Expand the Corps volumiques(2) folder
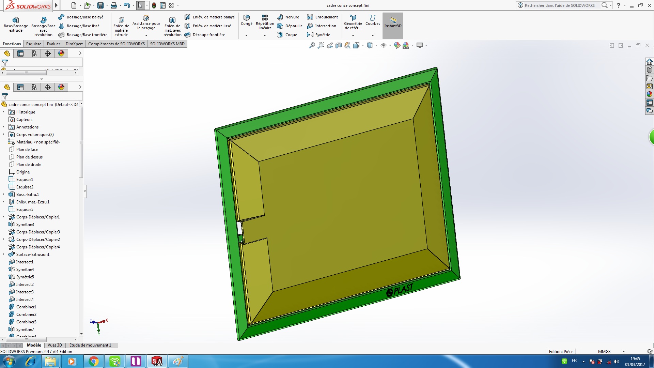Image resolution: width=654 pixels, height=368 pixels. (3, 135)
